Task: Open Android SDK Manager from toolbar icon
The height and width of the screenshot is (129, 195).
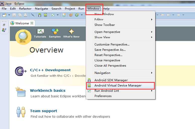Action: click(40, 15)
